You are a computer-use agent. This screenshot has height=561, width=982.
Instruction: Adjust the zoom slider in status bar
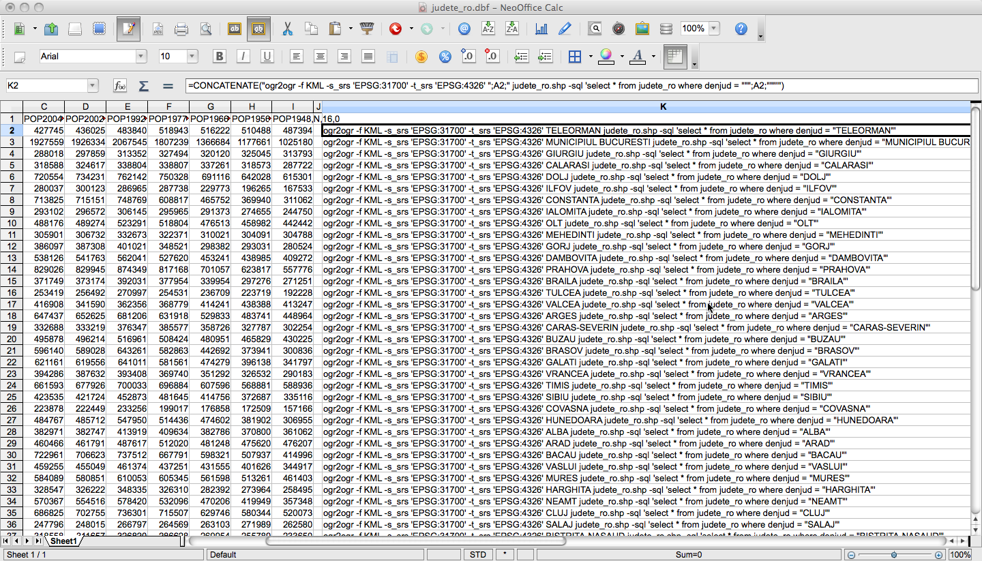point(894,555)
